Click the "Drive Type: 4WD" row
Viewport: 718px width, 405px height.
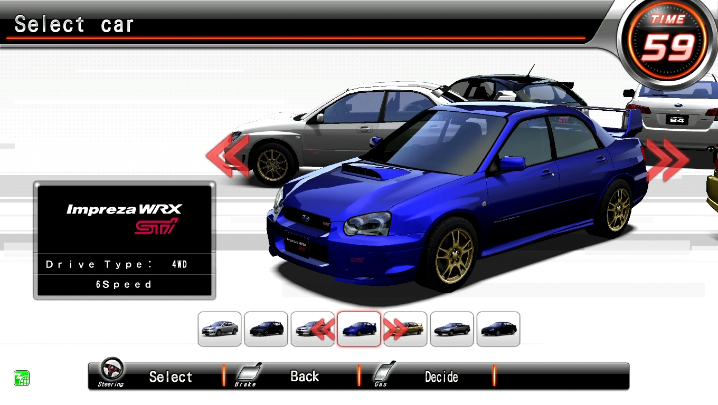[124, 264]
